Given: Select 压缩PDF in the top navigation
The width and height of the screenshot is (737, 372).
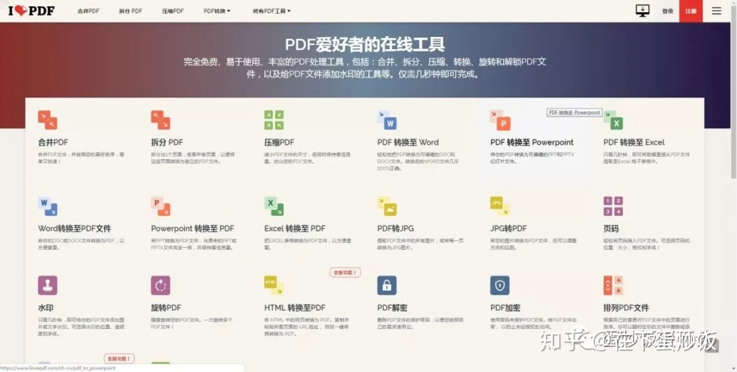Looking at the screenshot, I should point(173,11).
